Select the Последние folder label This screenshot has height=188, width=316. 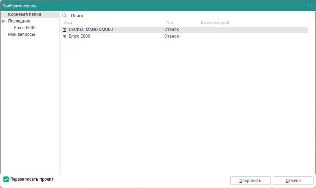[19, 21]
